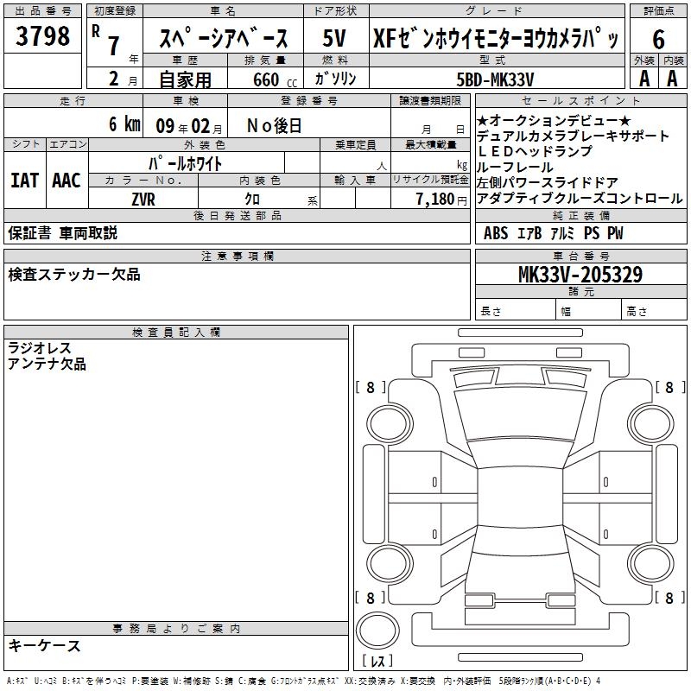Select the [レス] marker below the car diagram
Screen dimensions: 691x691
point(379,662)
